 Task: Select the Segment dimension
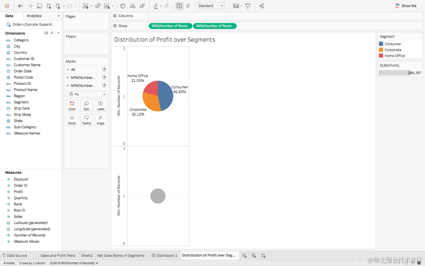point(21,102)
